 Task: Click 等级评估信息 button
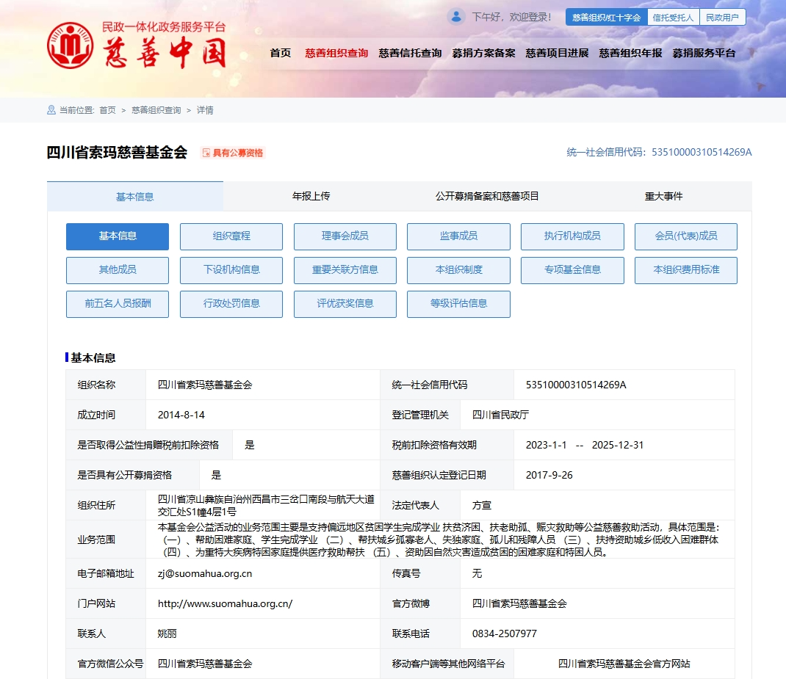[458, 304]
